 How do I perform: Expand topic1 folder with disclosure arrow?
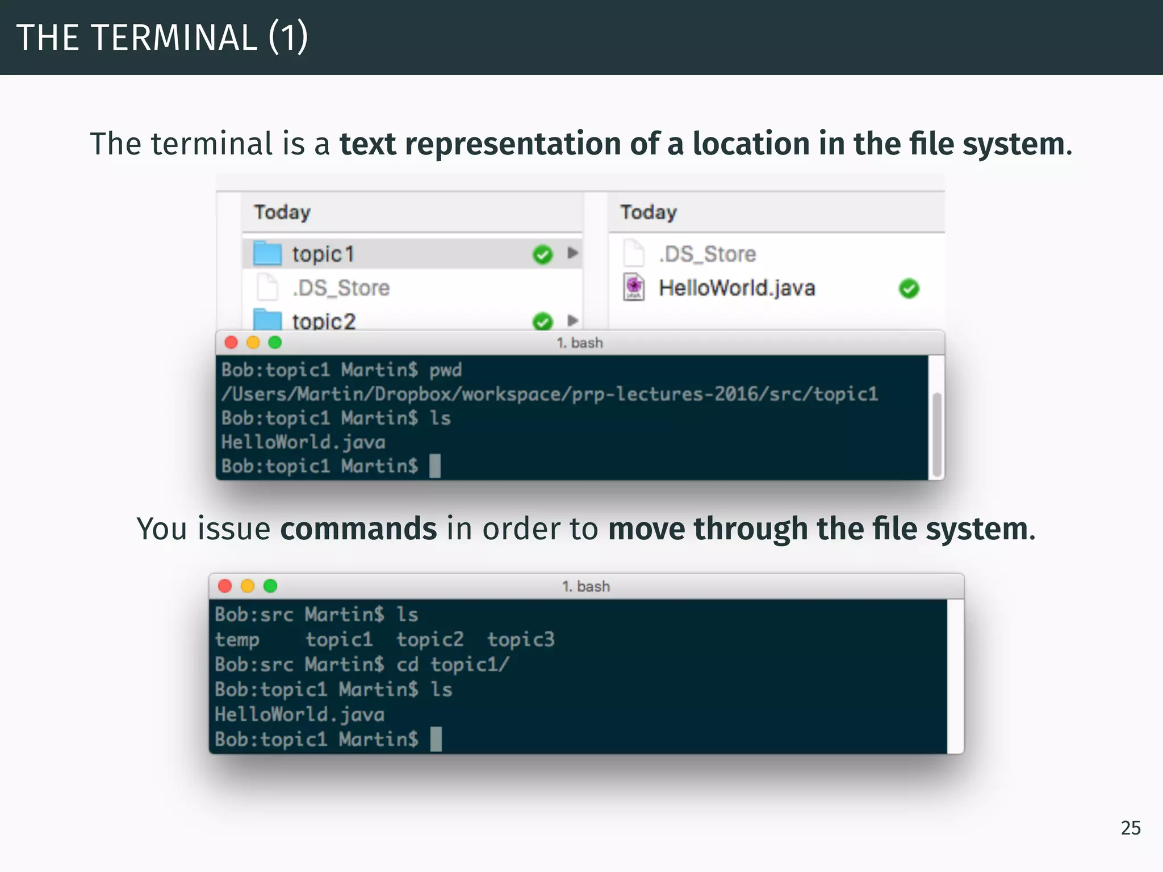(572, 253)
